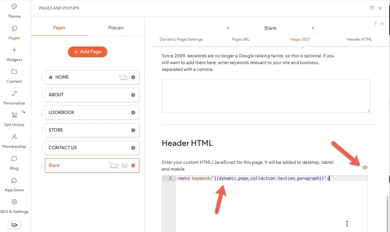Click the drag handle beside Blank page
390x232 pixels.
(x=42, y=166)
